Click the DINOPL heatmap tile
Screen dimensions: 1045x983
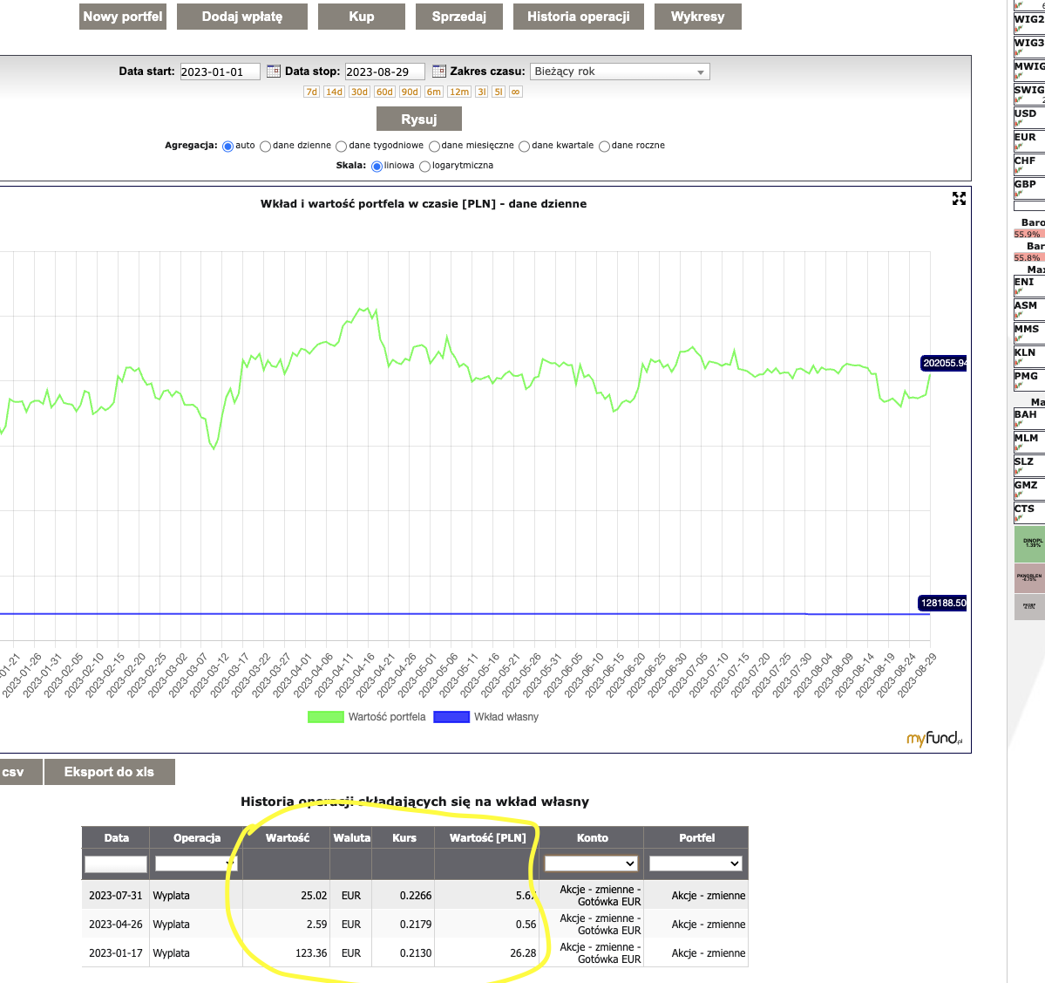pos(1029,543)
